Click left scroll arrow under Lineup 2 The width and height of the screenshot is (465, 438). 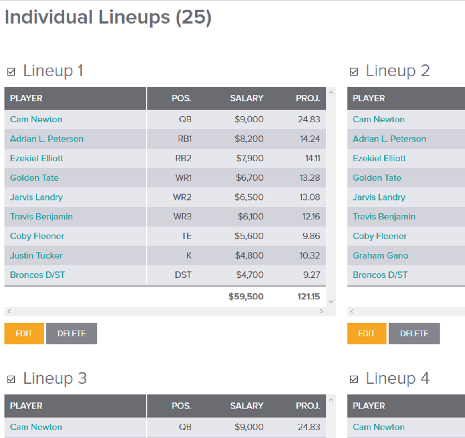(352, 312)
